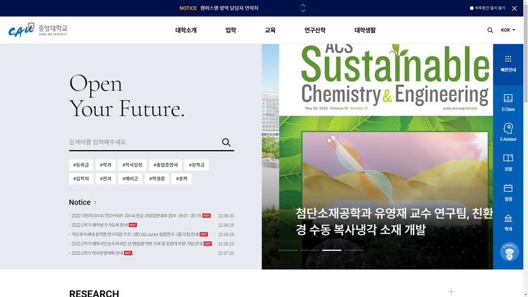Image resolution: width=528 pixels, height=297 pixels.
Task: Select the #졸업증명서 tag
Action: (166, 165)
